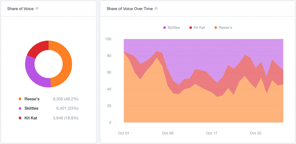The width and height of the screenshot is (296, 144).
Task: Toggle Skittles series in chart legend
Action: point(171,28)
